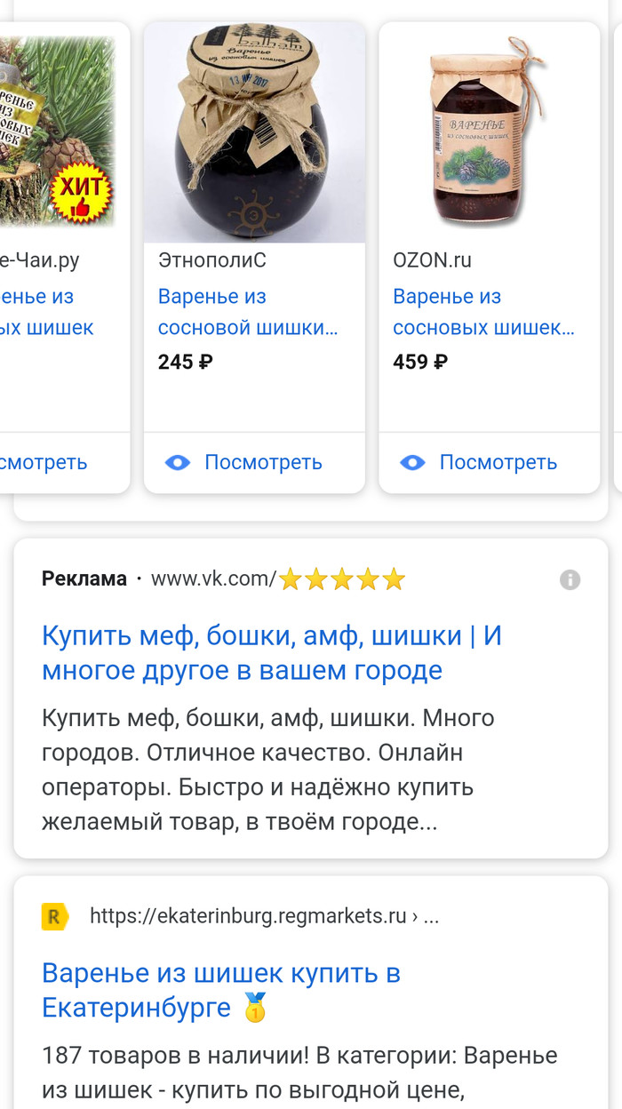
Task: Open OZON.ru Варенье из сосновых шишек link
Action: tap(483, 312)
